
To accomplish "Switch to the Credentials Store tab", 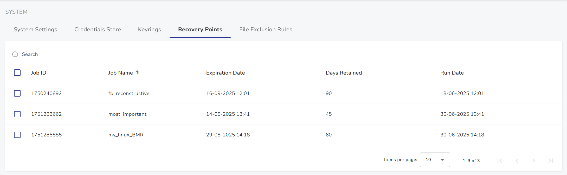I will point(98,30).
